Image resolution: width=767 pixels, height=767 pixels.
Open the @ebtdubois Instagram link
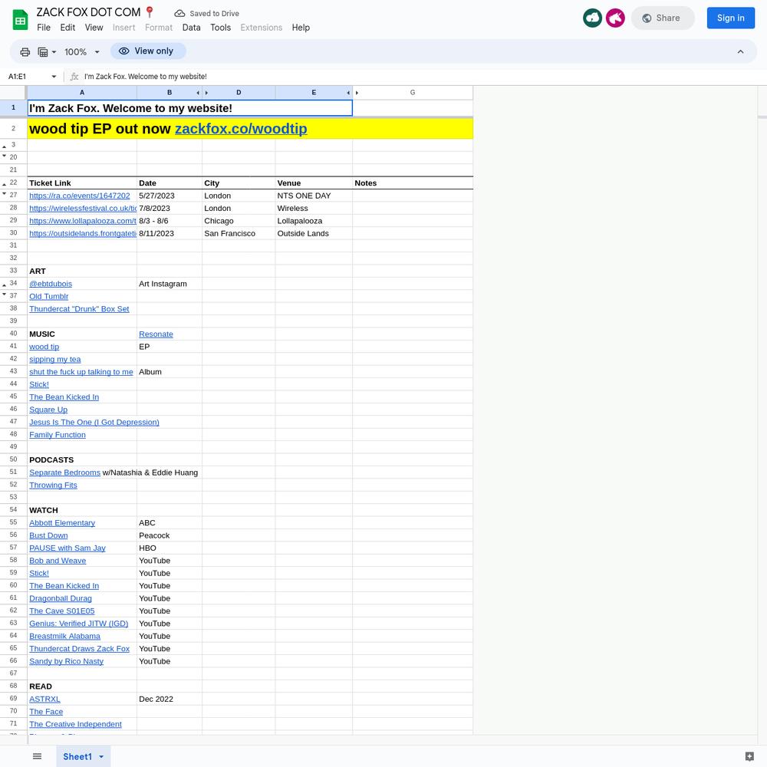click(x=51, y=284)
